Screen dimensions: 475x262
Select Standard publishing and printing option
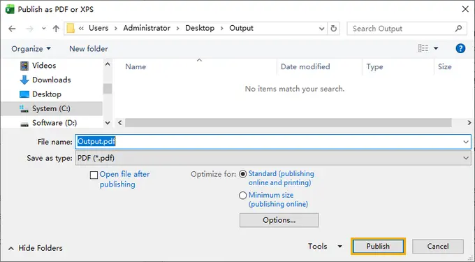click(243, 174)
